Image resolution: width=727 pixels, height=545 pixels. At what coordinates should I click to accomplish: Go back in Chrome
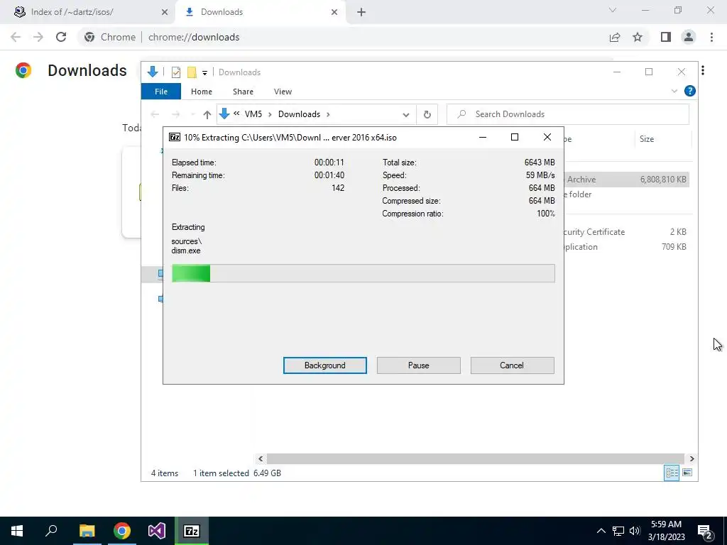coord(16,37)
